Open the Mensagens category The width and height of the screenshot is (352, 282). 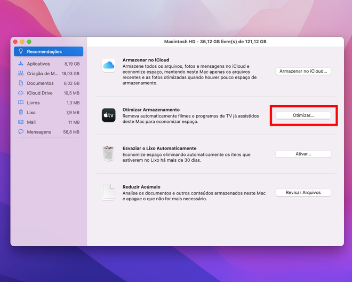[49, 132]
